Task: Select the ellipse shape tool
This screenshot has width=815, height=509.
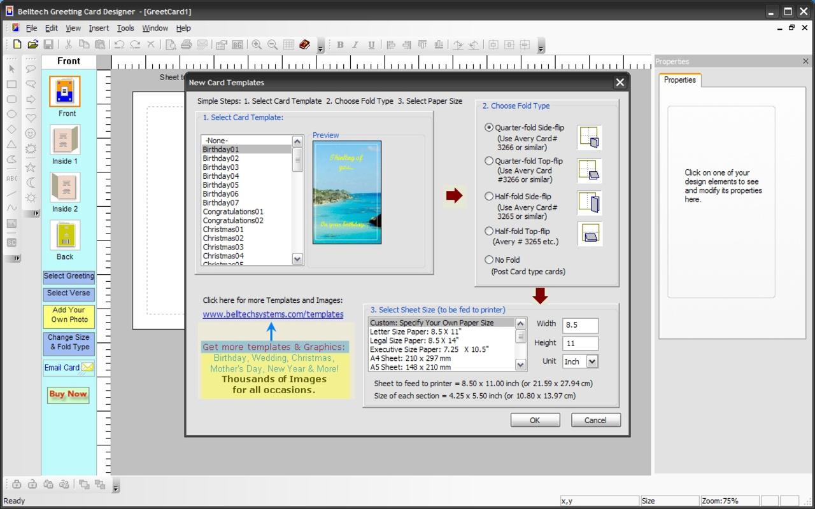Action: (x=11, y=115)
